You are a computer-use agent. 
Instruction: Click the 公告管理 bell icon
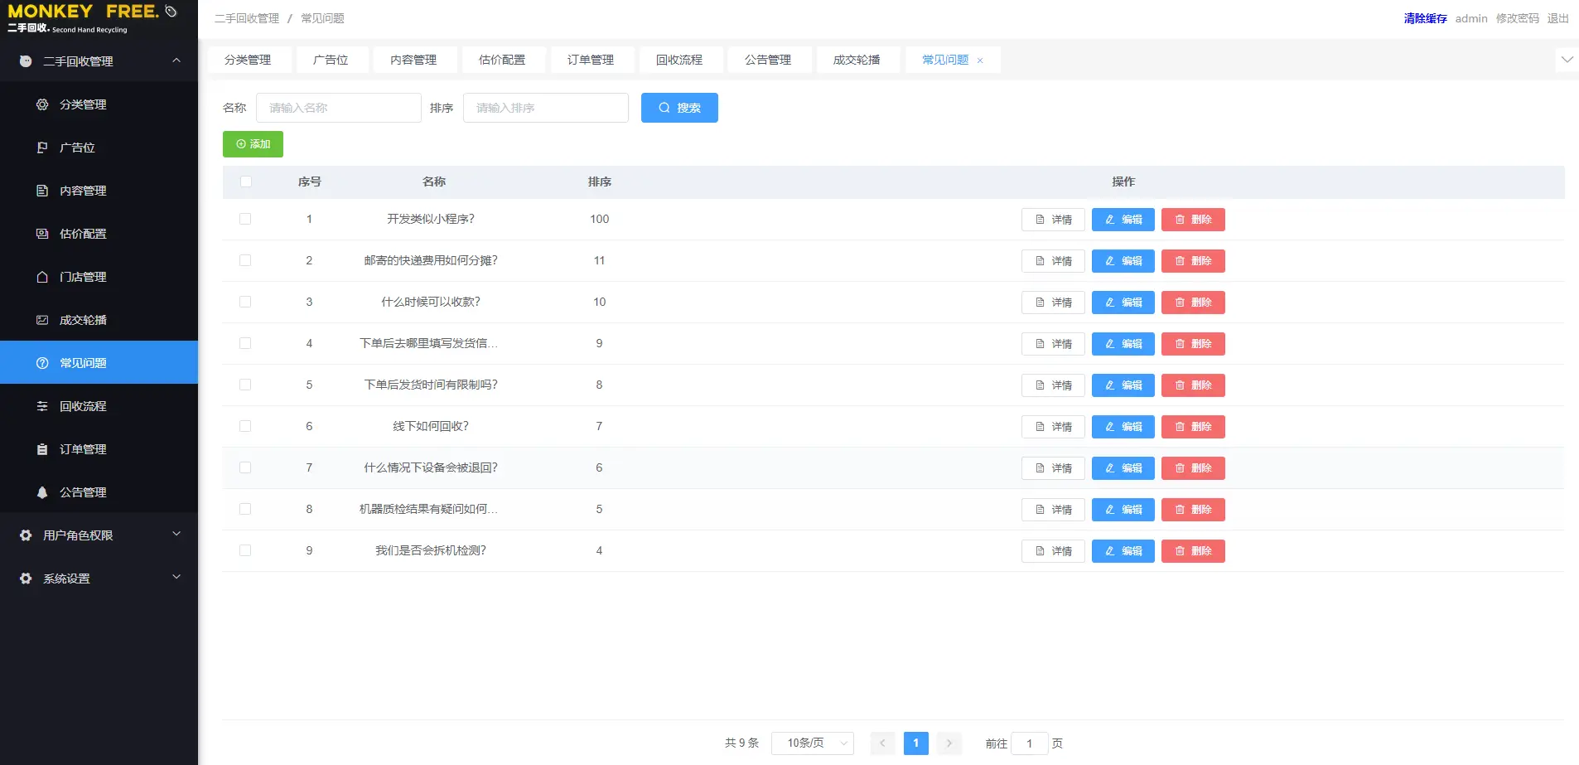point(42,492)
